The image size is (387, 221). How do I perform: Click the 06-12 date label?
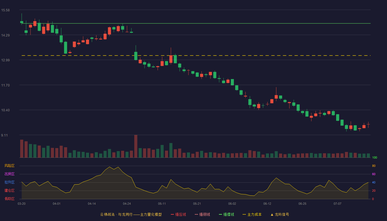267,204
